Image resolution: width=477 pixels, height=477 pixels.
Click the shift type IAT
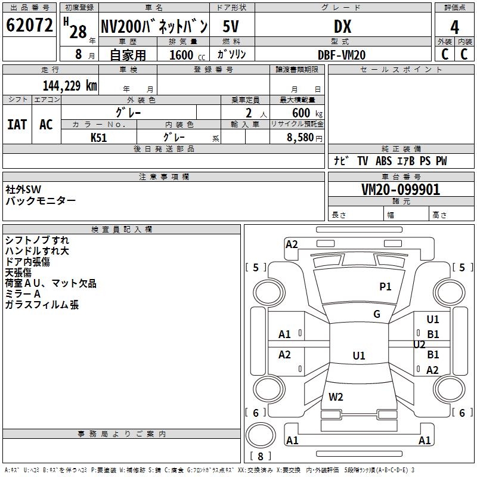tap(17, 125)
